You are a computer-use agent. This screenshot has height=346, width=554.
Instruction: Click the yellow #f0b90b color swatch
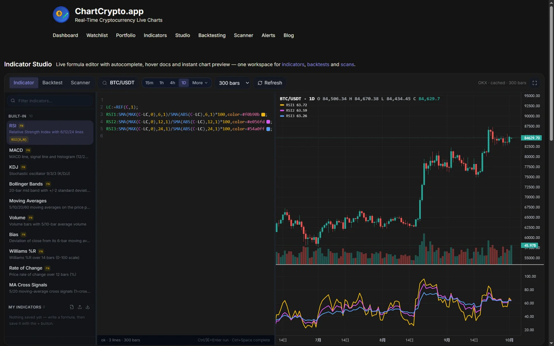263,115
